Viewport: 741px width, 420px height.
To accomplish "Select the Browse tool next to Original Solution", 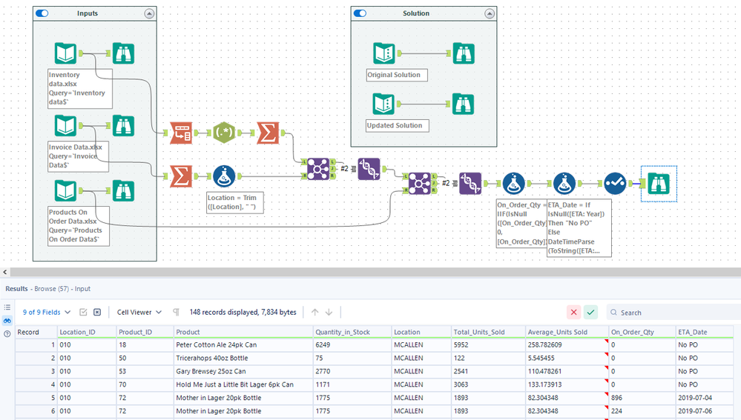I will tap(463, 53).
